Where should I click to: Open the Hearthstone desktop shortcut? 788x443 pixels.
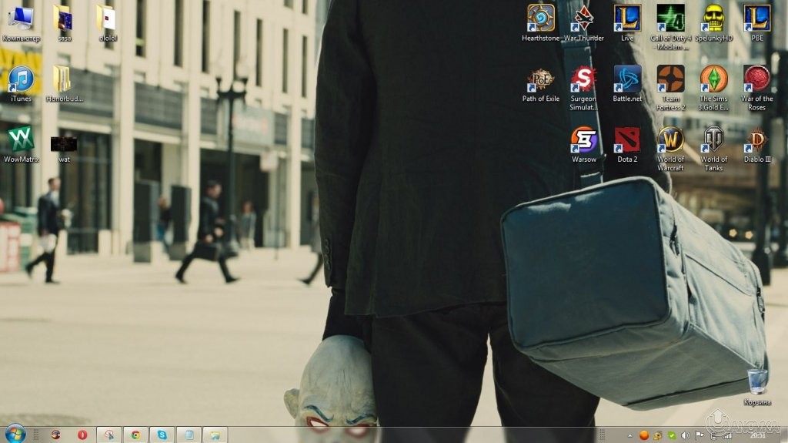click(x=540, y=18)
